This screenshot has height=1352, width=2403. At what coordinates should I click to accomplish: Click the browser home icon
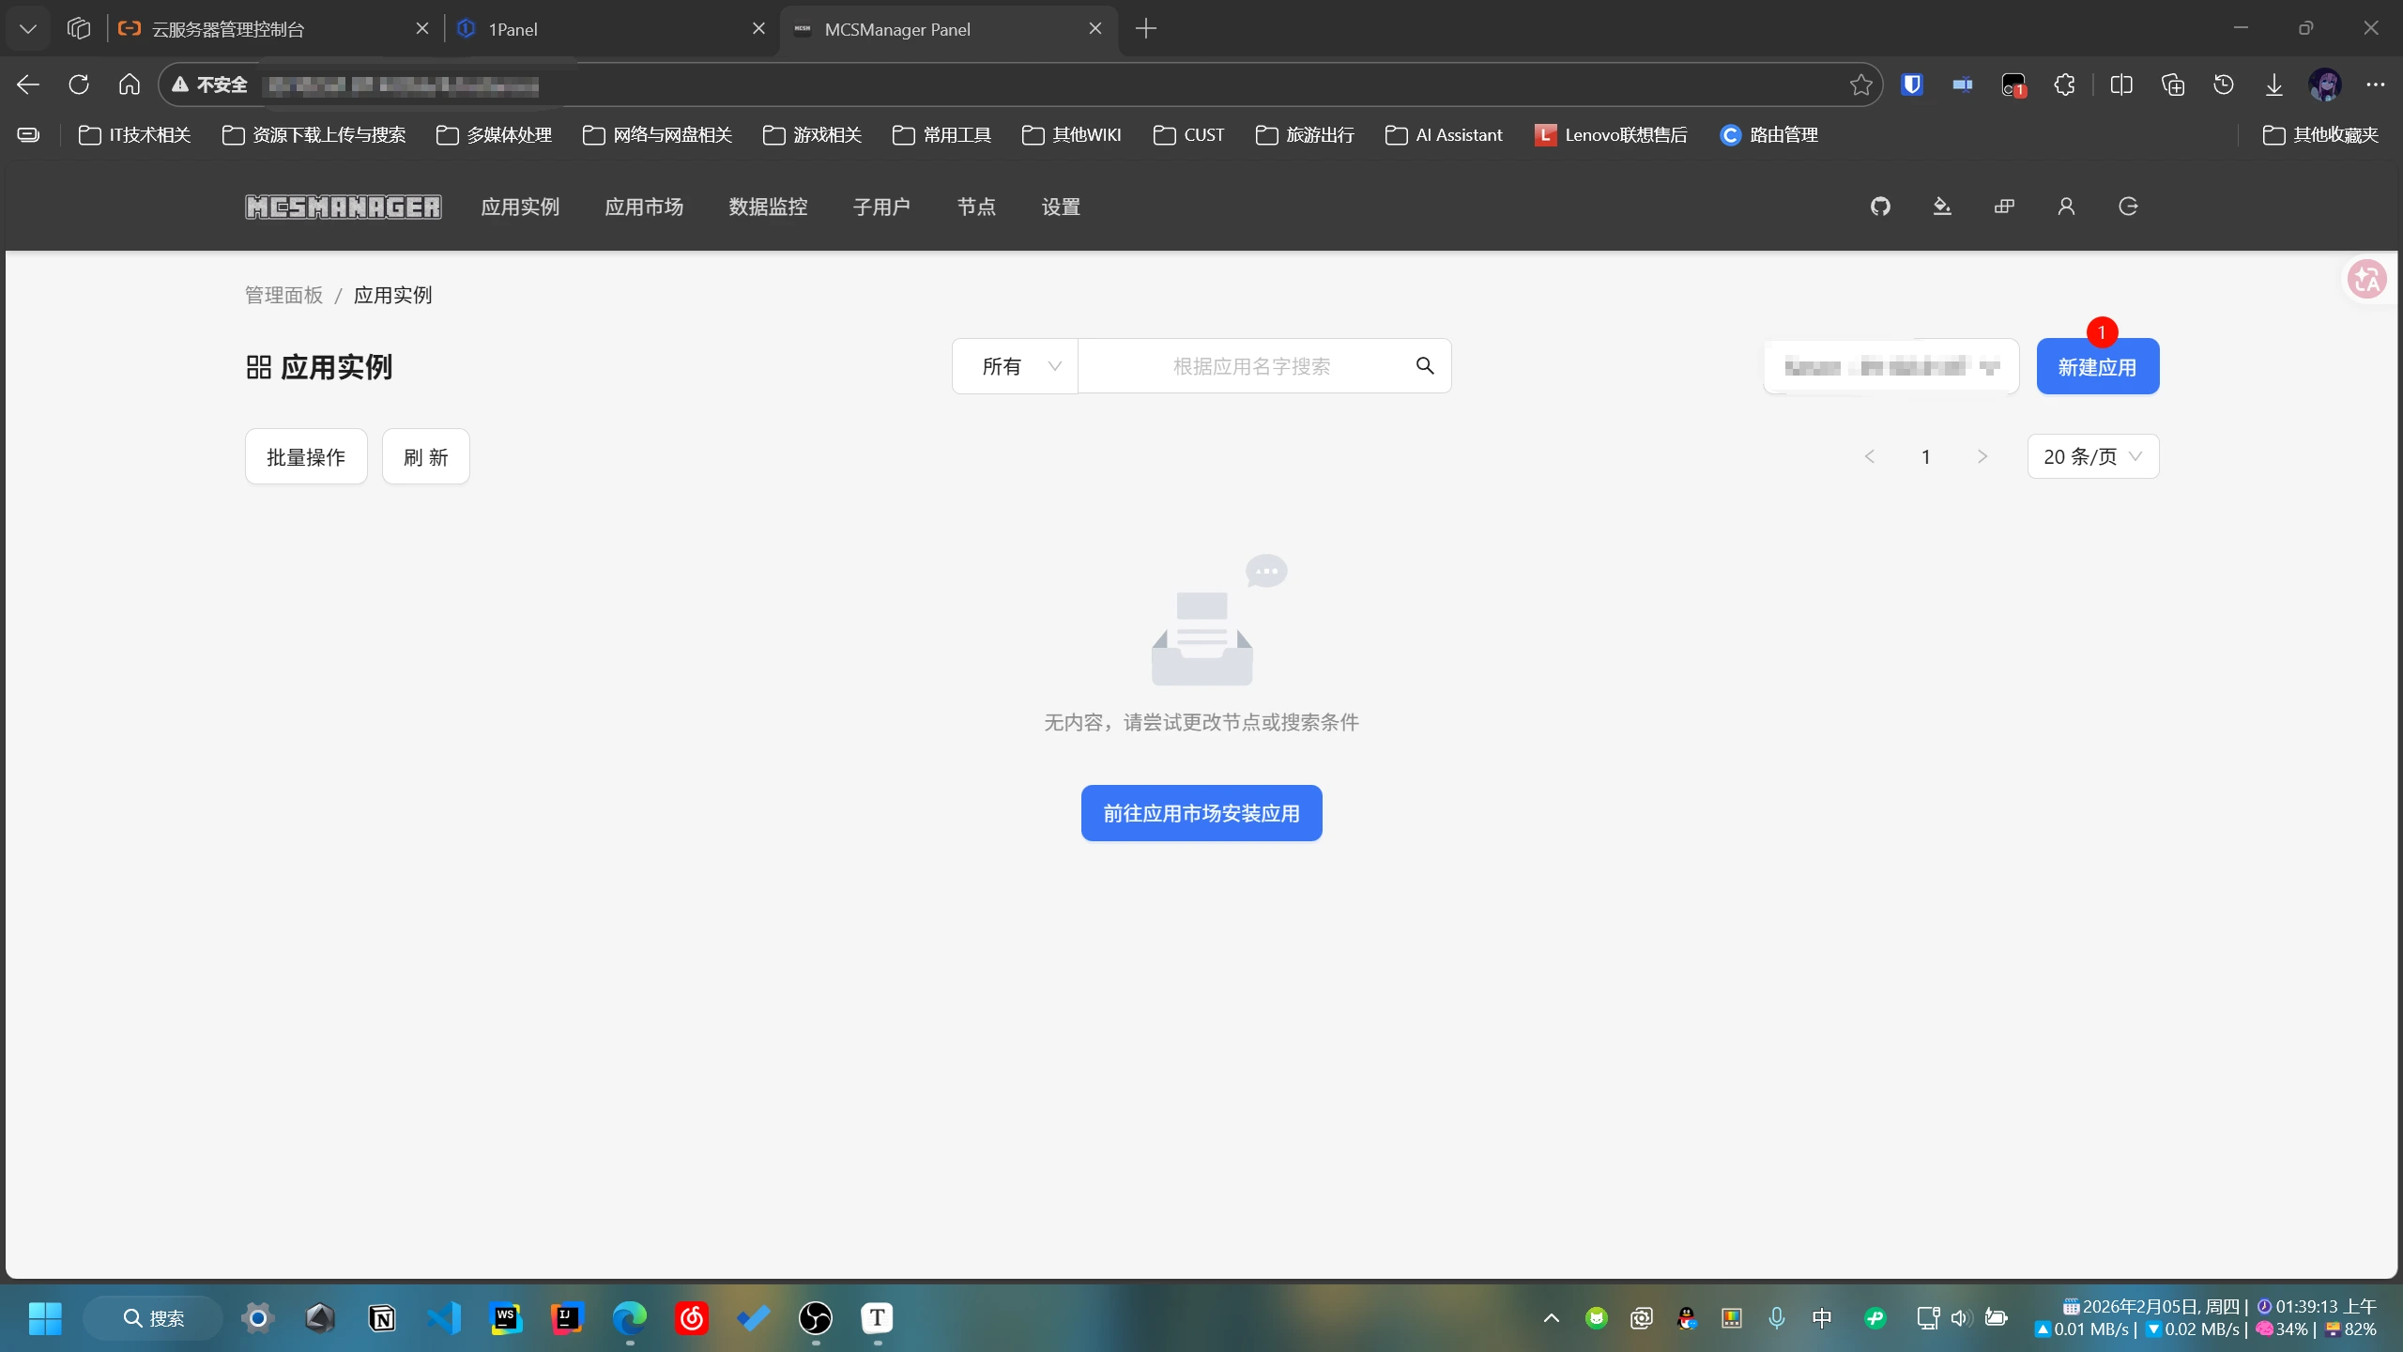130,84
